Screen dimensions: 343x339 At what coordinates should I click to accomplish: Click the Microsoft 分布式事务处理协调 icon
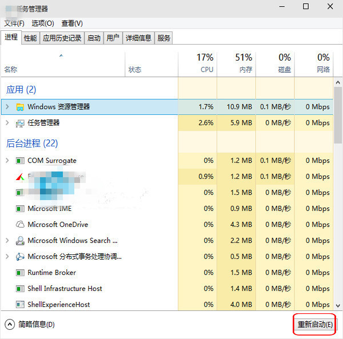coord(20,257)
